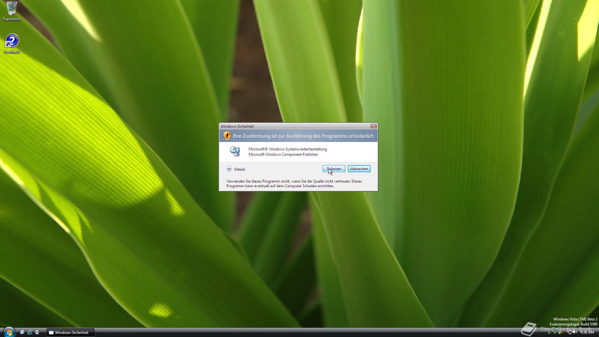Click the network connection tray icon

[569, 332]
